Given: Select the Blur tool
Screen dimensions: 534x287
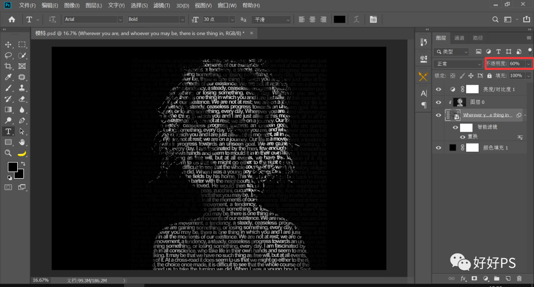Looking at the screenshot, I should (x=22, y=110).
